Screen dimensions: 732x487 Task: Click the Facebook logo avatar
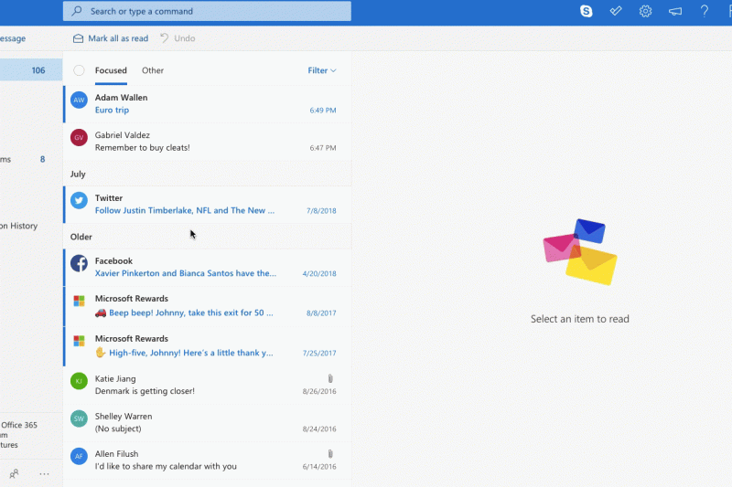tap(79, 263)
